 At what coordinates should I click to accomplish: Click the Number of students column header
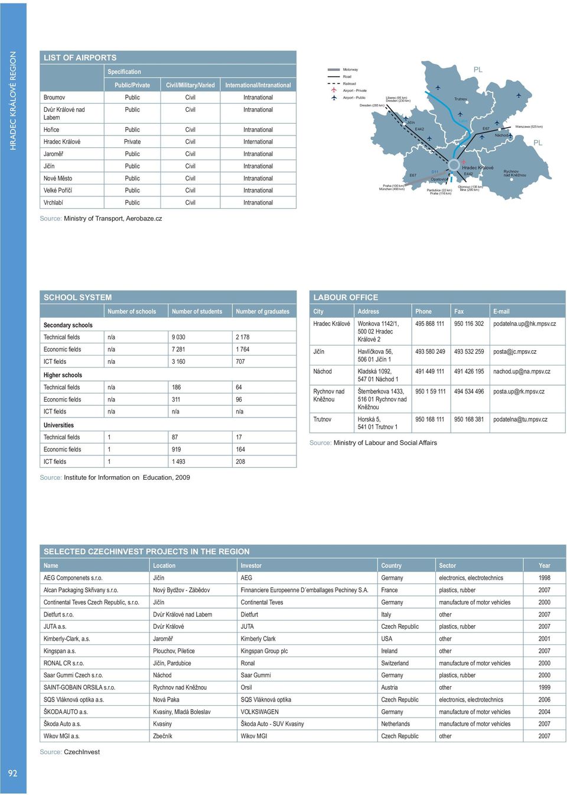(x=197, y=312)
